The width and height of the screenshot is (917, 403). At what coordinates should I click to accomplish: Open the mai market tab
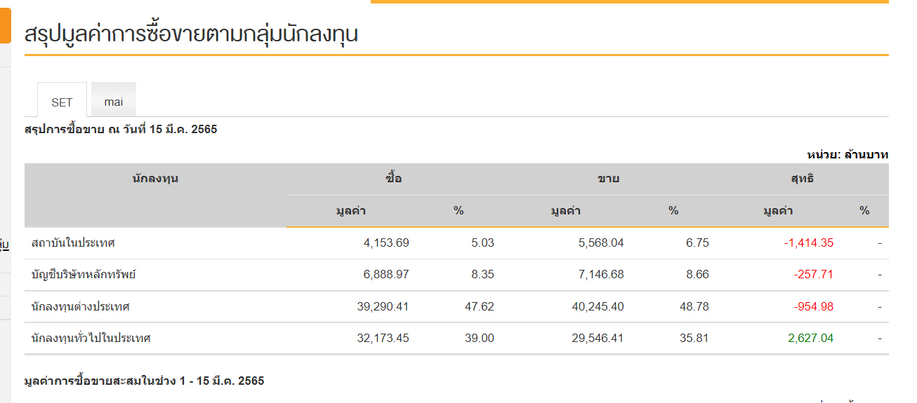[113, 102]
